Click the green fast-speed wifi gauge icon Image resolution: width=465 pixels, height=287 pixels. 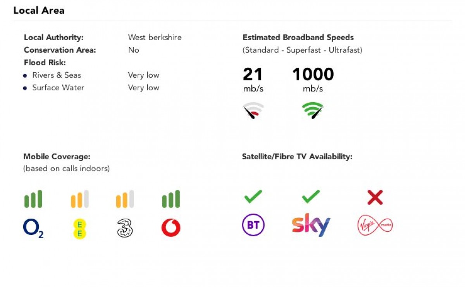(313, 111)
